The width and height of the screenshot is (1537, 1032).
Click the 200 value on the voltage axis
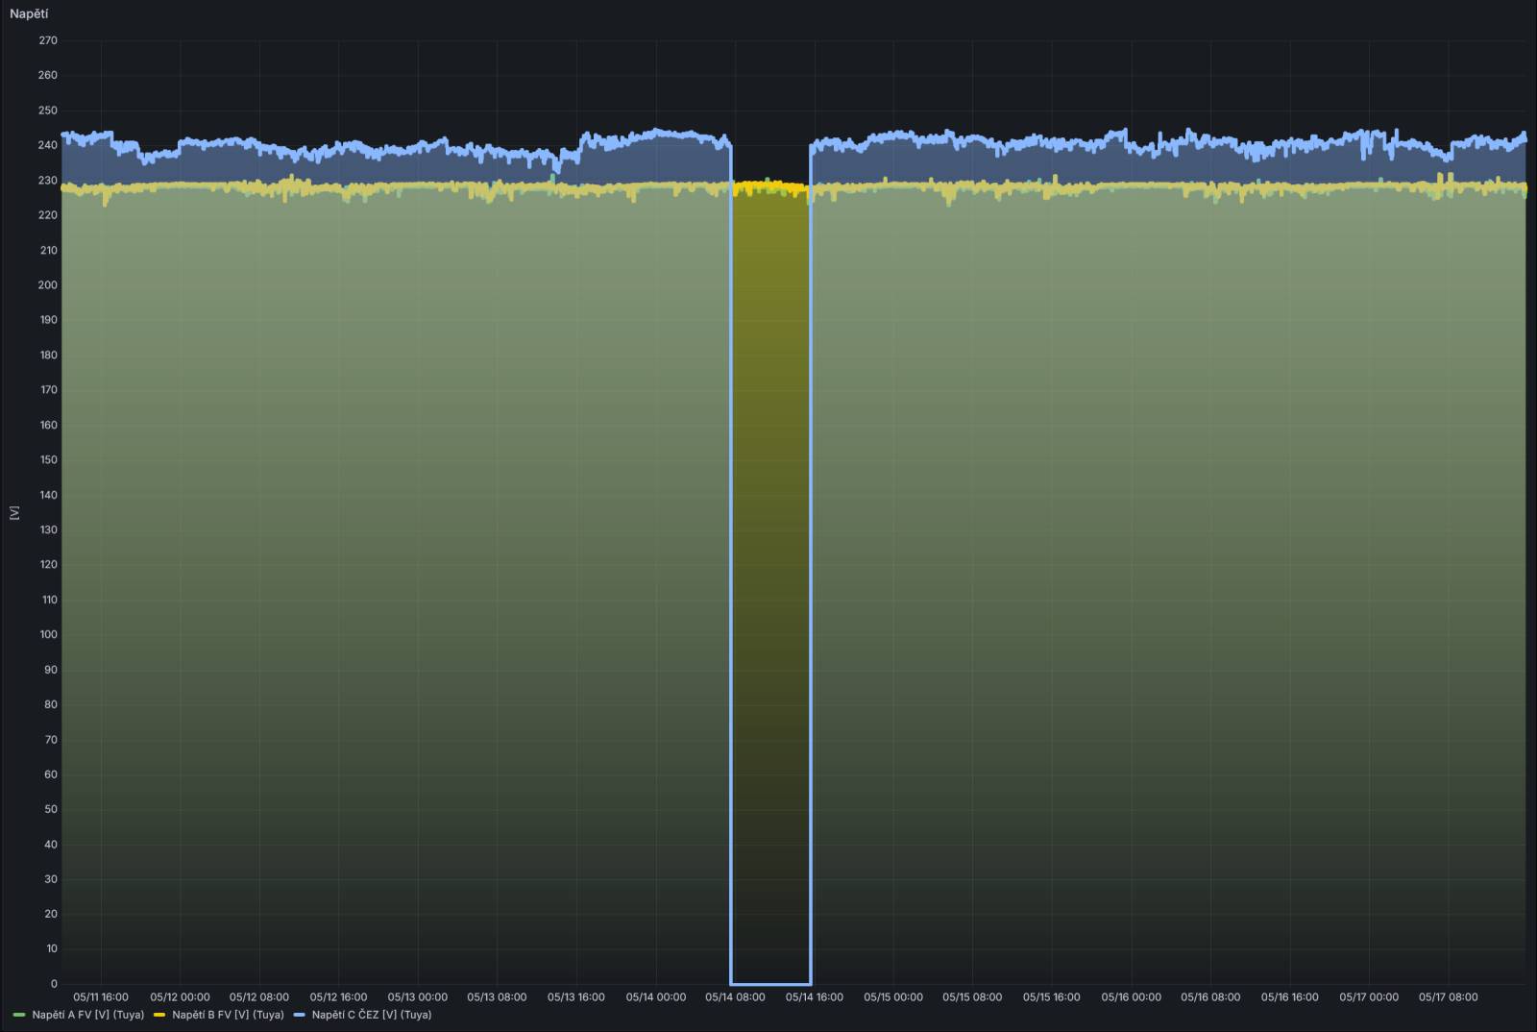pos(48,285)
